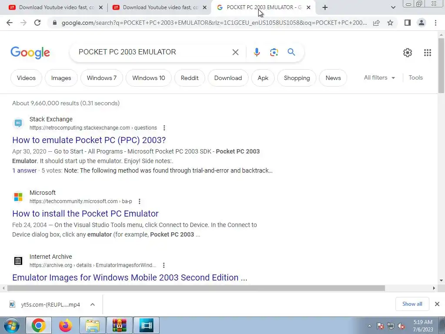445x334 pixels.
Task: Click the forward navigation arrow
Action: 23,23
